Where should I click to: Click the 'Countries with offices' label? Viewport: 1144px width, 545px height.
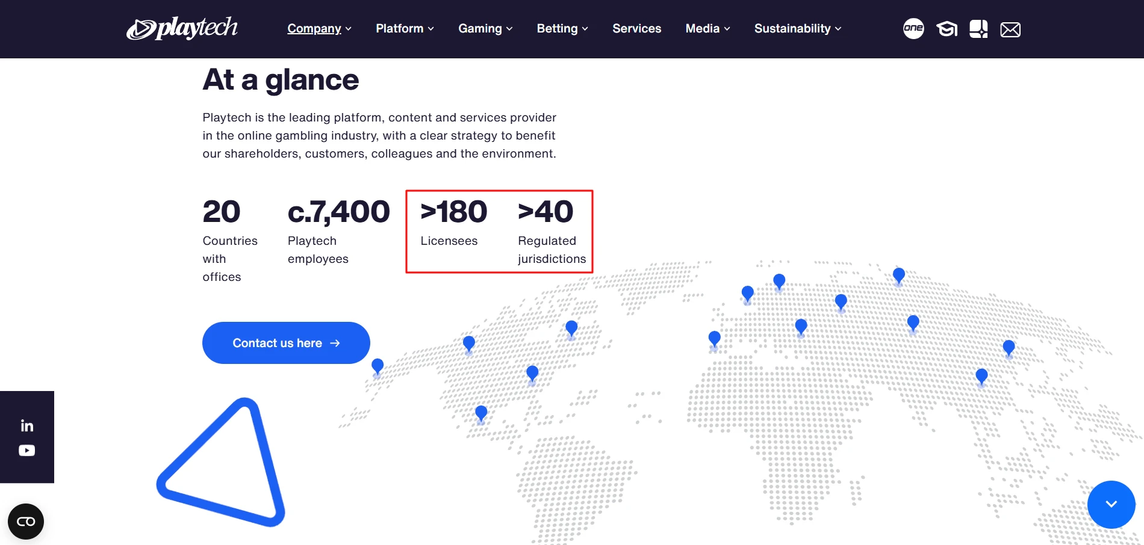230,259
